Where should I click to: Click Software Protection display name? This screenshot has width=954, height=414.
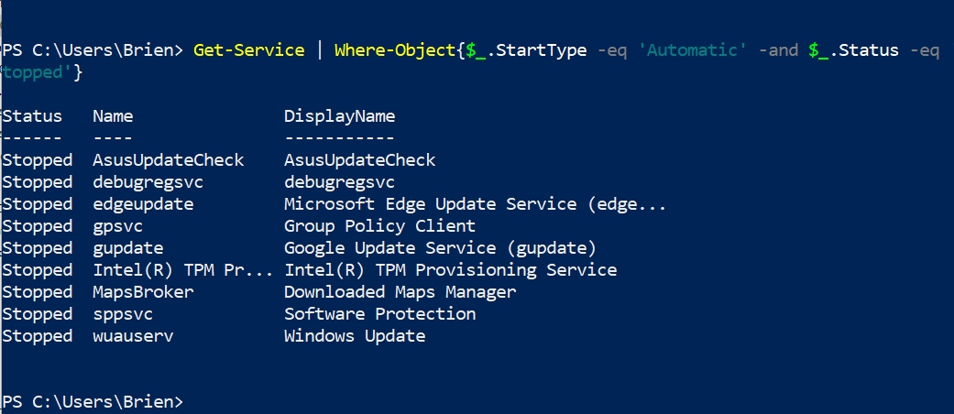pos(379,314)
